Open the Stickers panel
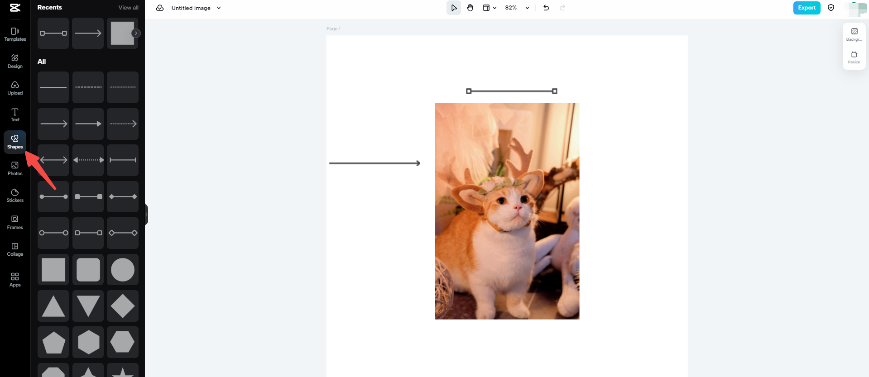869x377 pixels. 15,195
